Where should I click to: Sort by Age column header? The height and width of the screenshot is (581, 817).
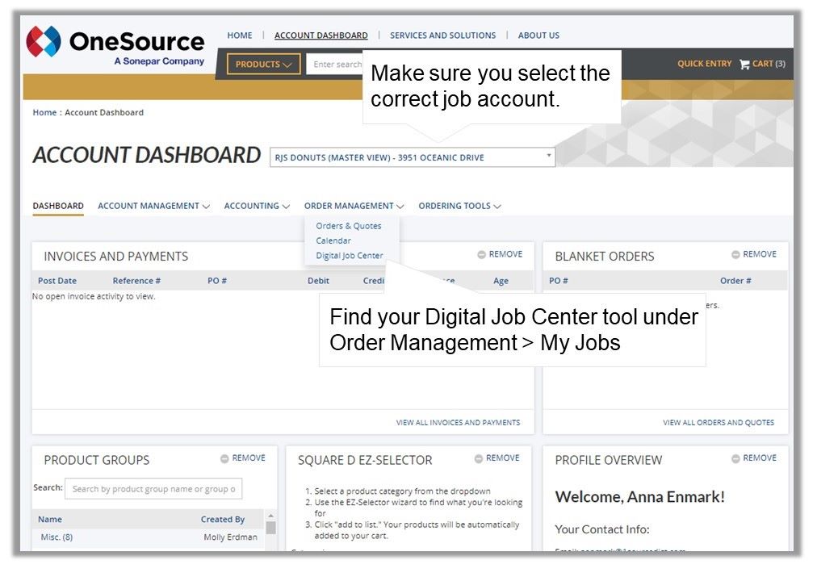(x=501, y=281)
